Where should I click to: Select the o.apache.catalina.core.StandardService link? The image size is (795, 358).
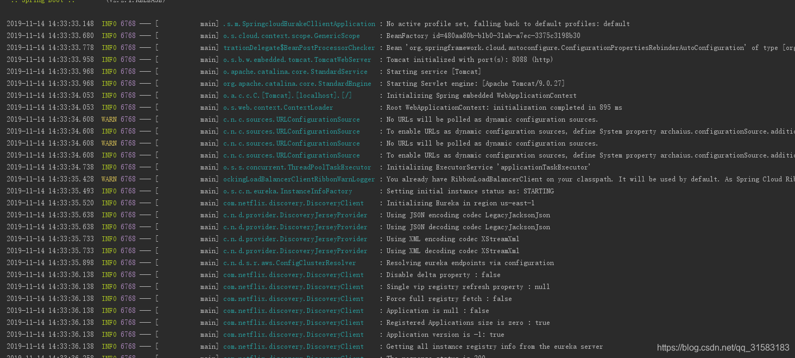click(x=295, y=71)
